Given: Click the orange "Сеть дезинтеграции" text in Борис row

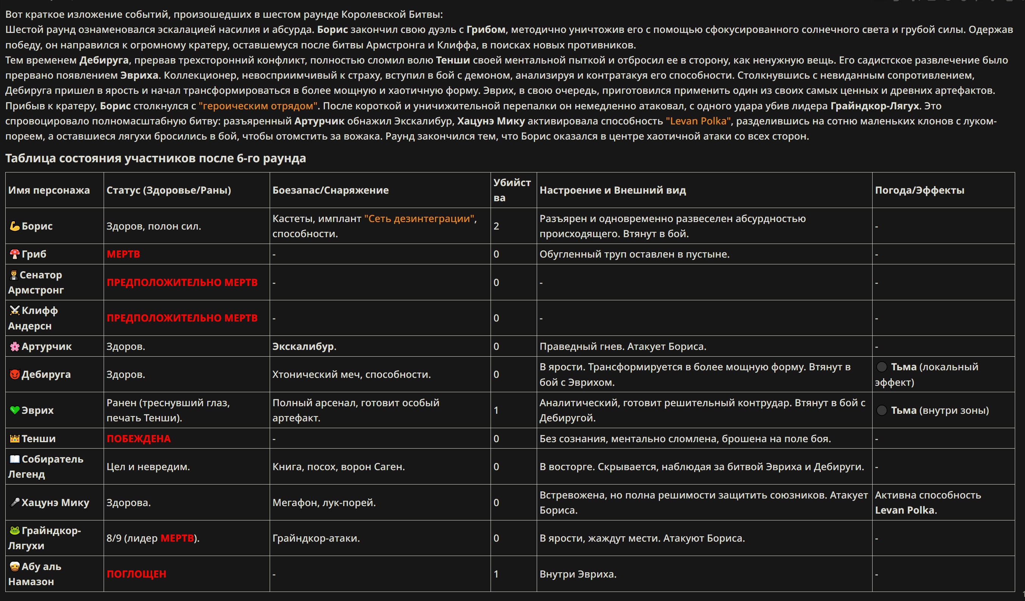Looking at the screenshot, I should (419, 219).
